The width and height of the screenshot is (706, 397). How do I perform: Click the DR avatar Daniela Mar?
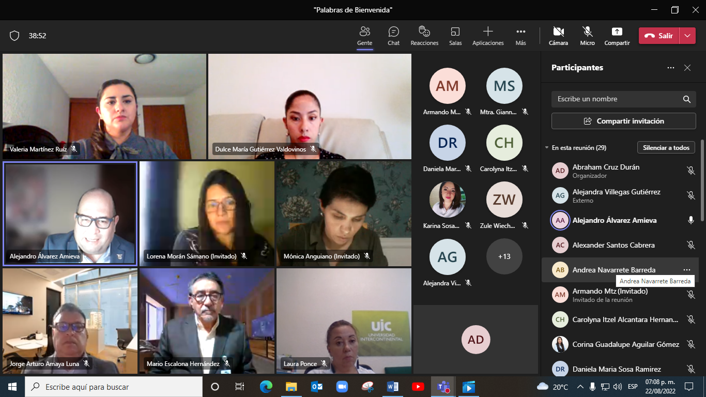point(448,143)
